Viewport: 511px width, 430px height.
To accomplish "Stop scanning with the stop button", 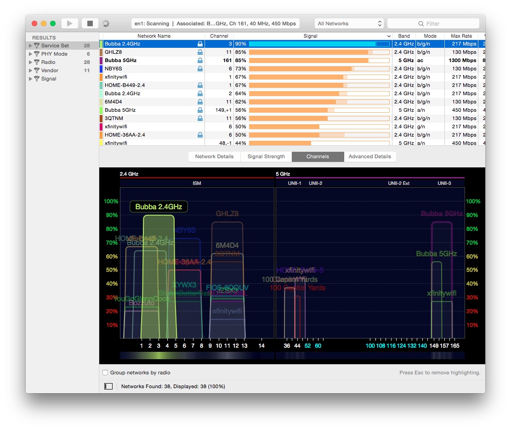I will [90, 23].
